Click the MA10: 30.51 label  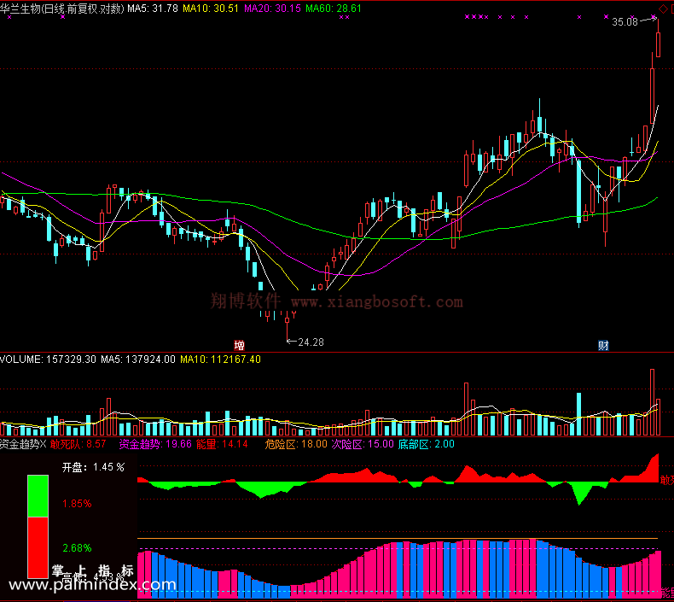click(211, 9)
